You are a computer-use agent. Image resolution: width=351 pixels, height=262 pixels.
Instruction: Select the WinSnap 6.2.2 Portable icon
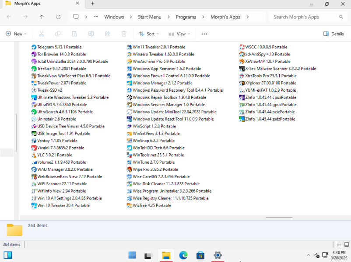pyautogui.click(x=130, y=141)
